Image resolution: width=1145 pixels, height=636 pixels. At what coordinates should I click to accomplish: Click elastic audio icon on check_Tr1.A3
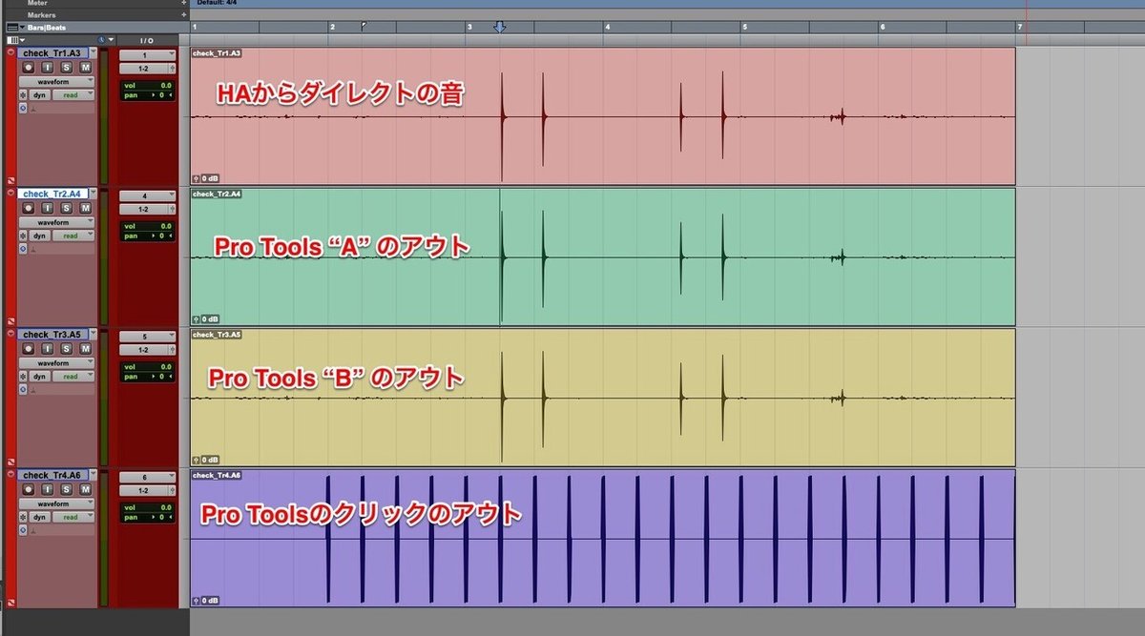click(x=33, y=109)
